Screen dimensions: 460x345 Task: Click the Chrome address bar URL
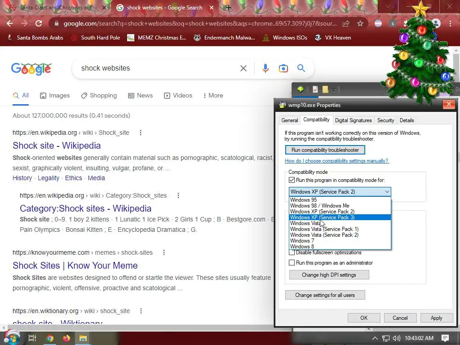pyautogui.click(x=200, y=23)
